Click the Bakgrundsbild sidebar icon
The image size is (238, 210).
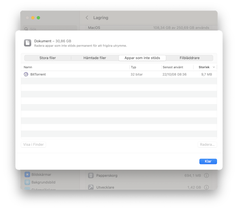[x=27, y=182]
